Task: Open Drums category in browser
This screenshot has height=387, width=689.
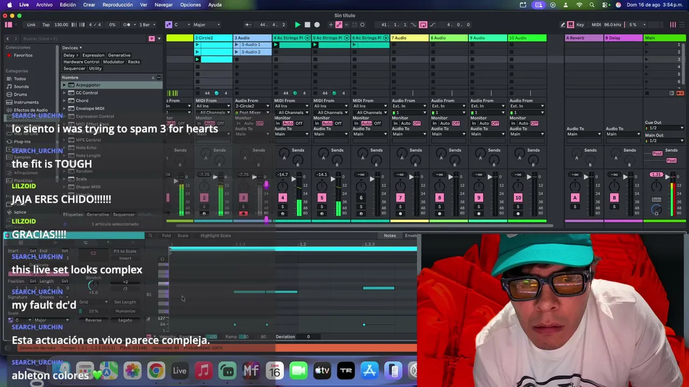Action: coord(20,95)
